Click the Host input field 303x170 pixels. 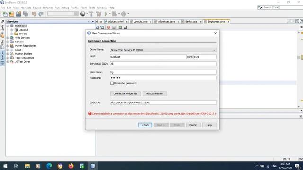(x=148, y=57)
